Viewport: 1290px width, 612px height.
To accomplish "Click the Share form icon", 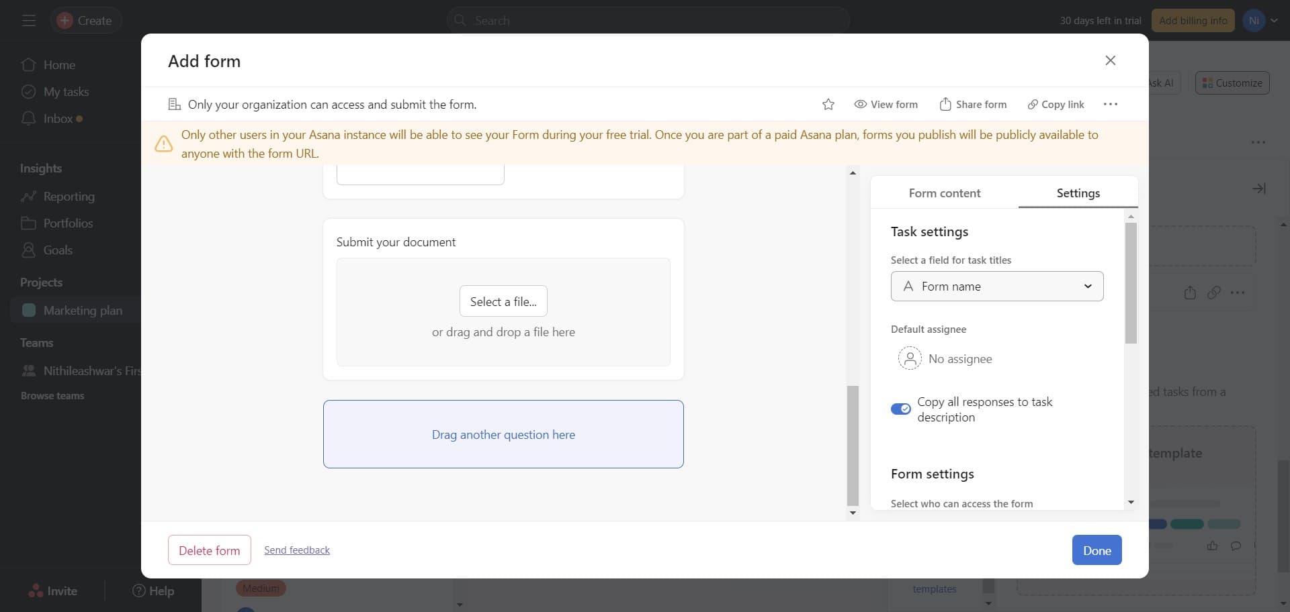I will (945, 104).
